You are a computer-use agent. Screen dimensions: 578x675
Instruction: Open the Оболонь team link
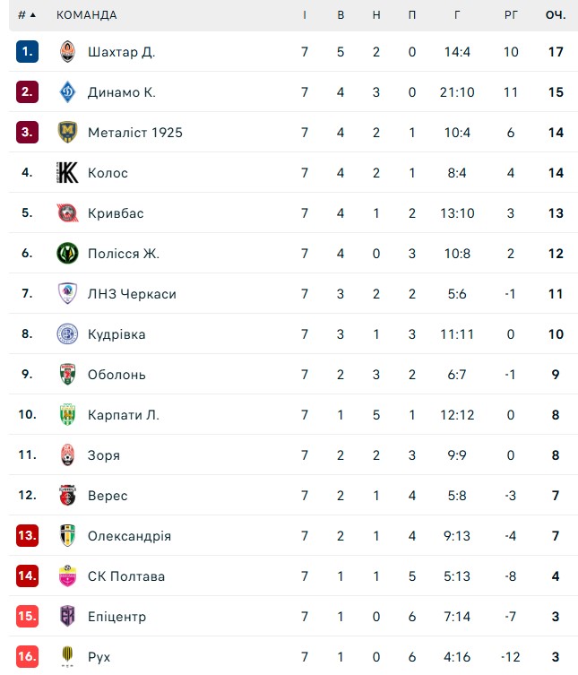(x=116, y=375)
